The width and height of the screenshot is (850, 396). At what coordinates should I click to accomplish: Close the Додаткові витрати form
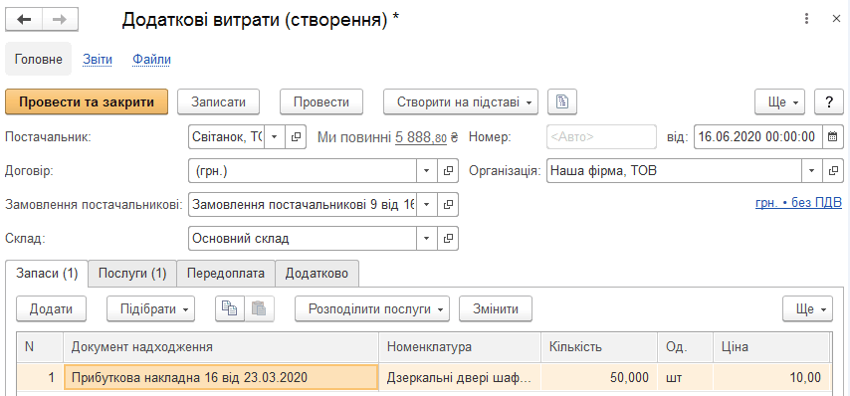pos(836,20)
